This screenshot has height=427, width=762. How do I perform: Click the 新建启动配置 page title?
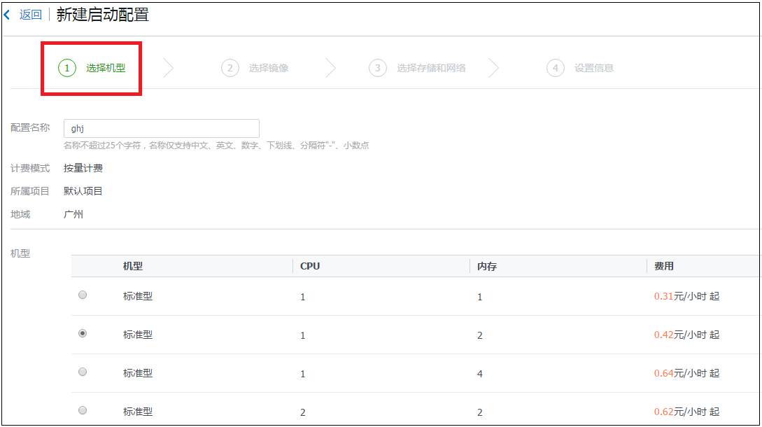point(103,15)
